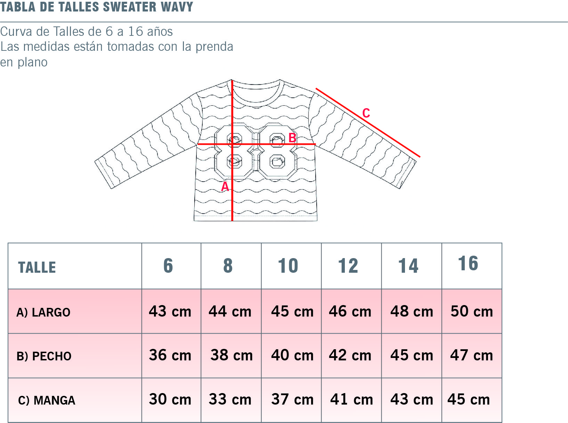Click the 41 cm manga cell for size 12

point(351,400)
